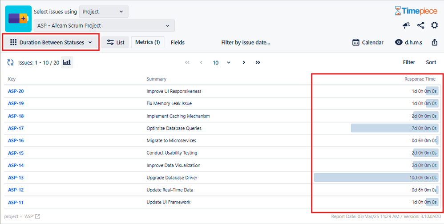
Task: Open Fields selector
Action: 178,42
